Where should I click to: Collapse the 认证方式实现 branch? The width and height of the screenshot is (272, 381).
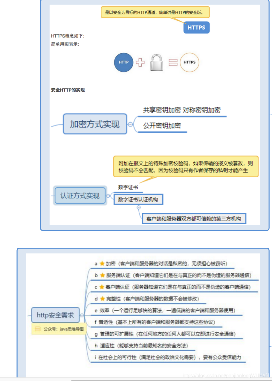pos(108,196)
